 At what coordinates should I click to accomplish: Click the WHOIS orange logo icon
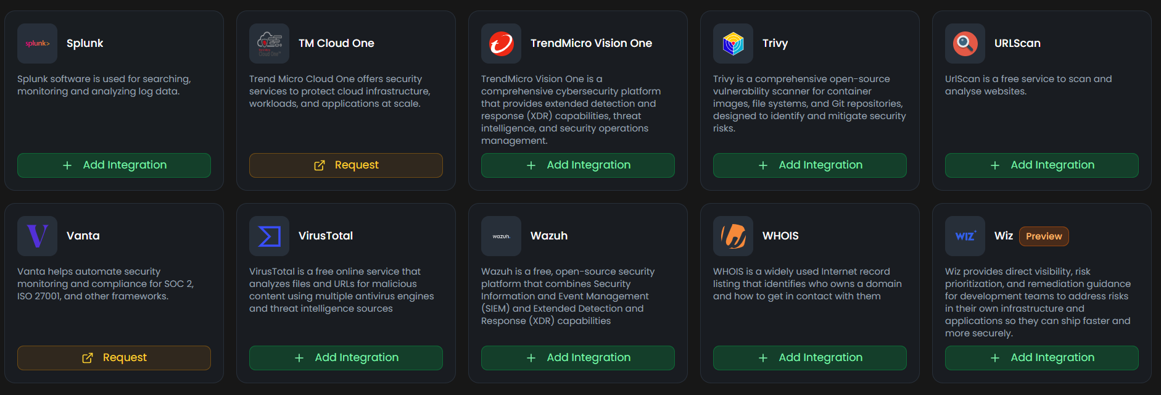(x=733, y=236)
